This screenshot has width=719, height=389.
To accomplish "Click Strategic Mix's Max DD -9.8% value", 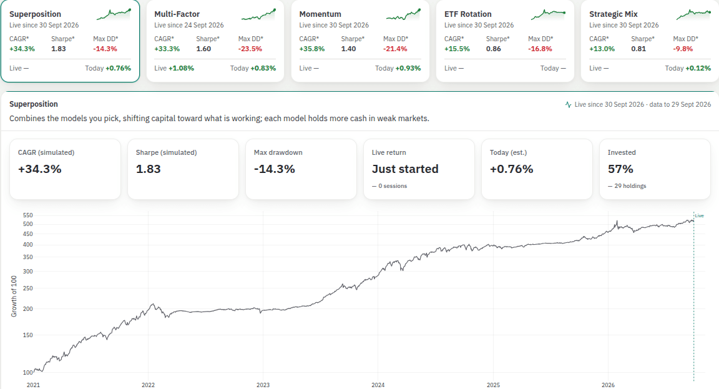I will pyautogui.click(x=683, y=49).
